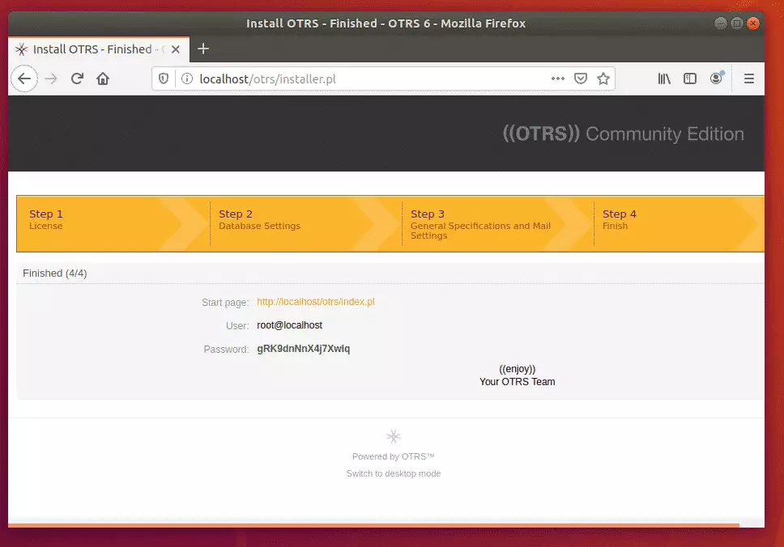Select the Install OTRS - Finished tab
This screenshot has height=547, width=784.
click(99, 49)
